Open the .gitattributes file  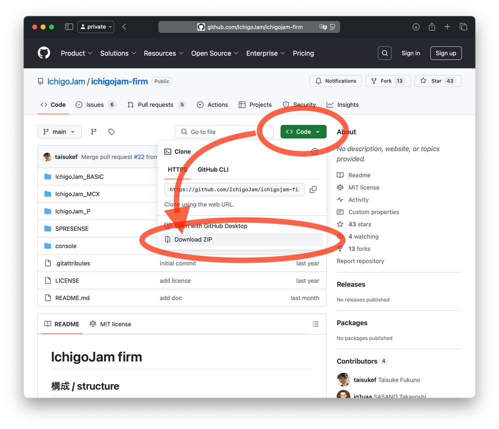coord(72,263)
